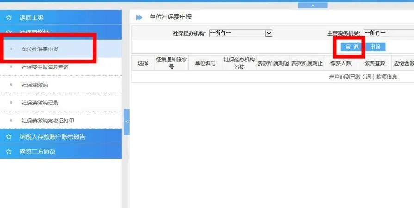Collapse the top header using the up-arrow tab

(x=313, y=5)
